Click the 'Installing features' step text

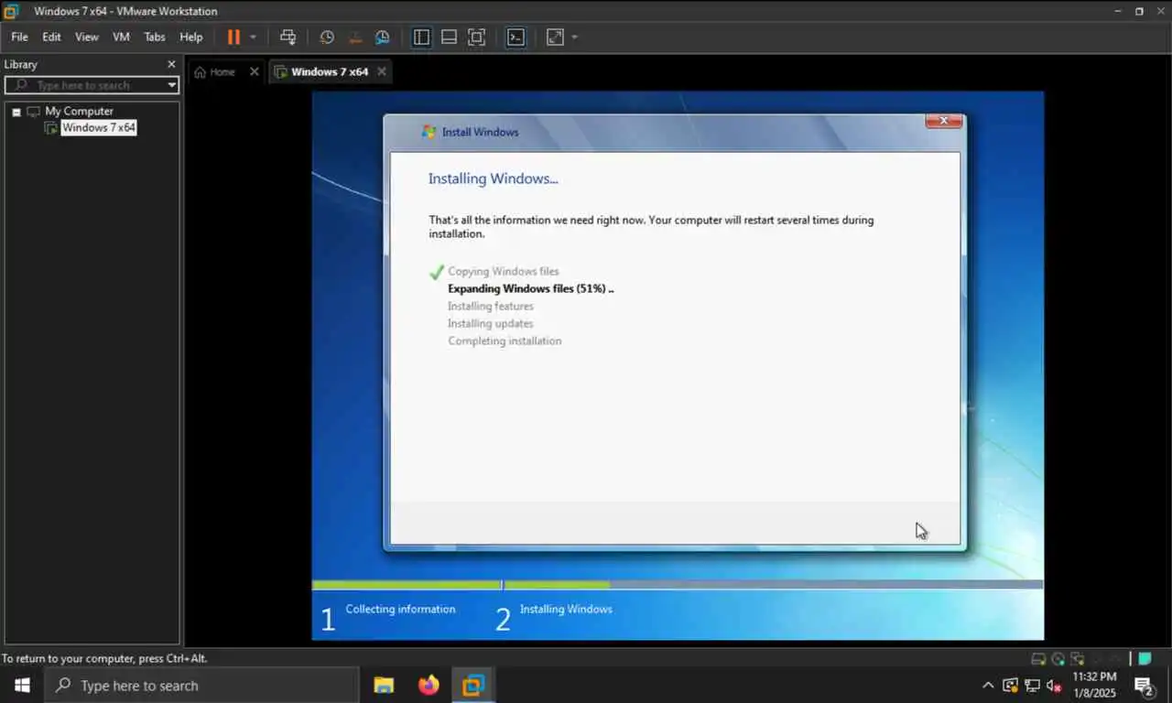click(x=490, y=306)
